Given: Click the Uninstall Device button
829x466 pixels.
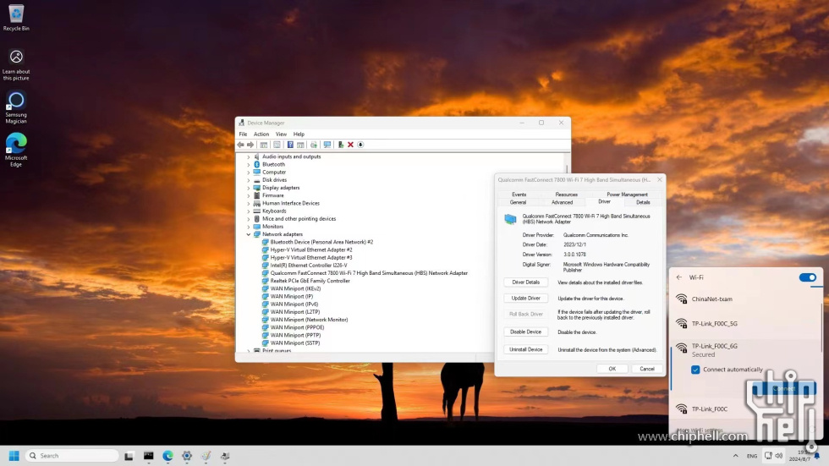Looking at the screenshot, I should (525, 350).
